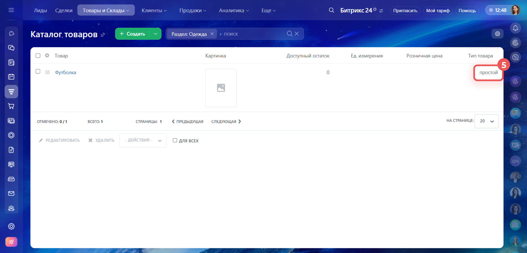Click the pin icon next to catalog title

point(103,35)
